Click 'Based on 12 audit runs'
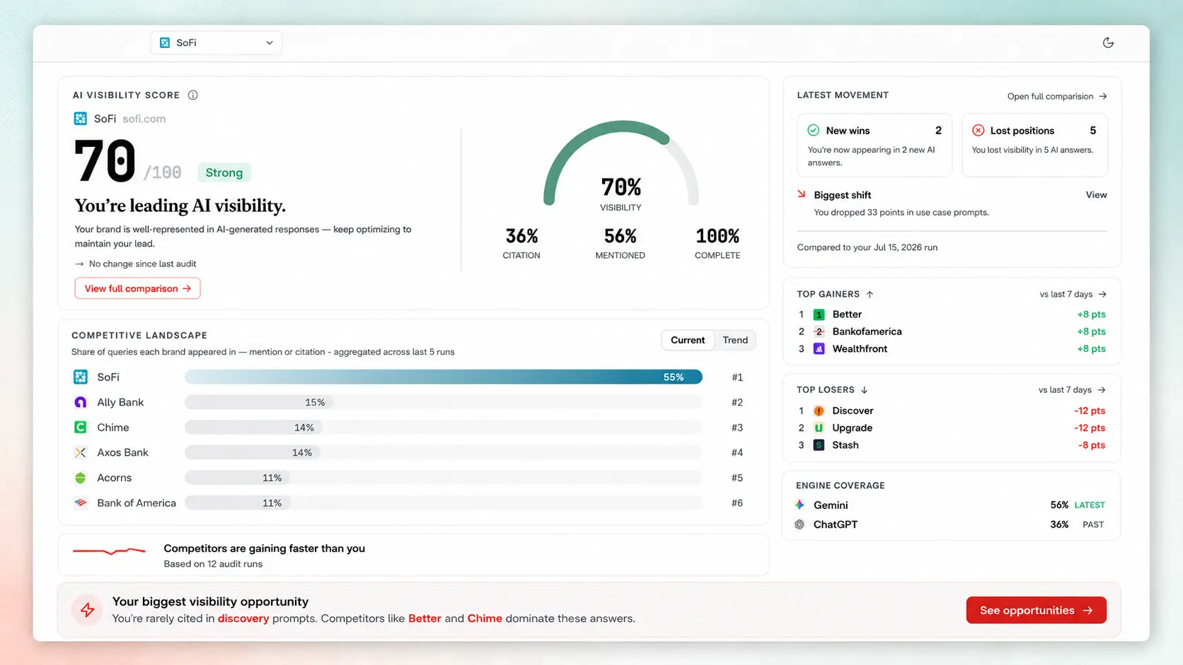The image size is (1183, 665). coord(213,564)
